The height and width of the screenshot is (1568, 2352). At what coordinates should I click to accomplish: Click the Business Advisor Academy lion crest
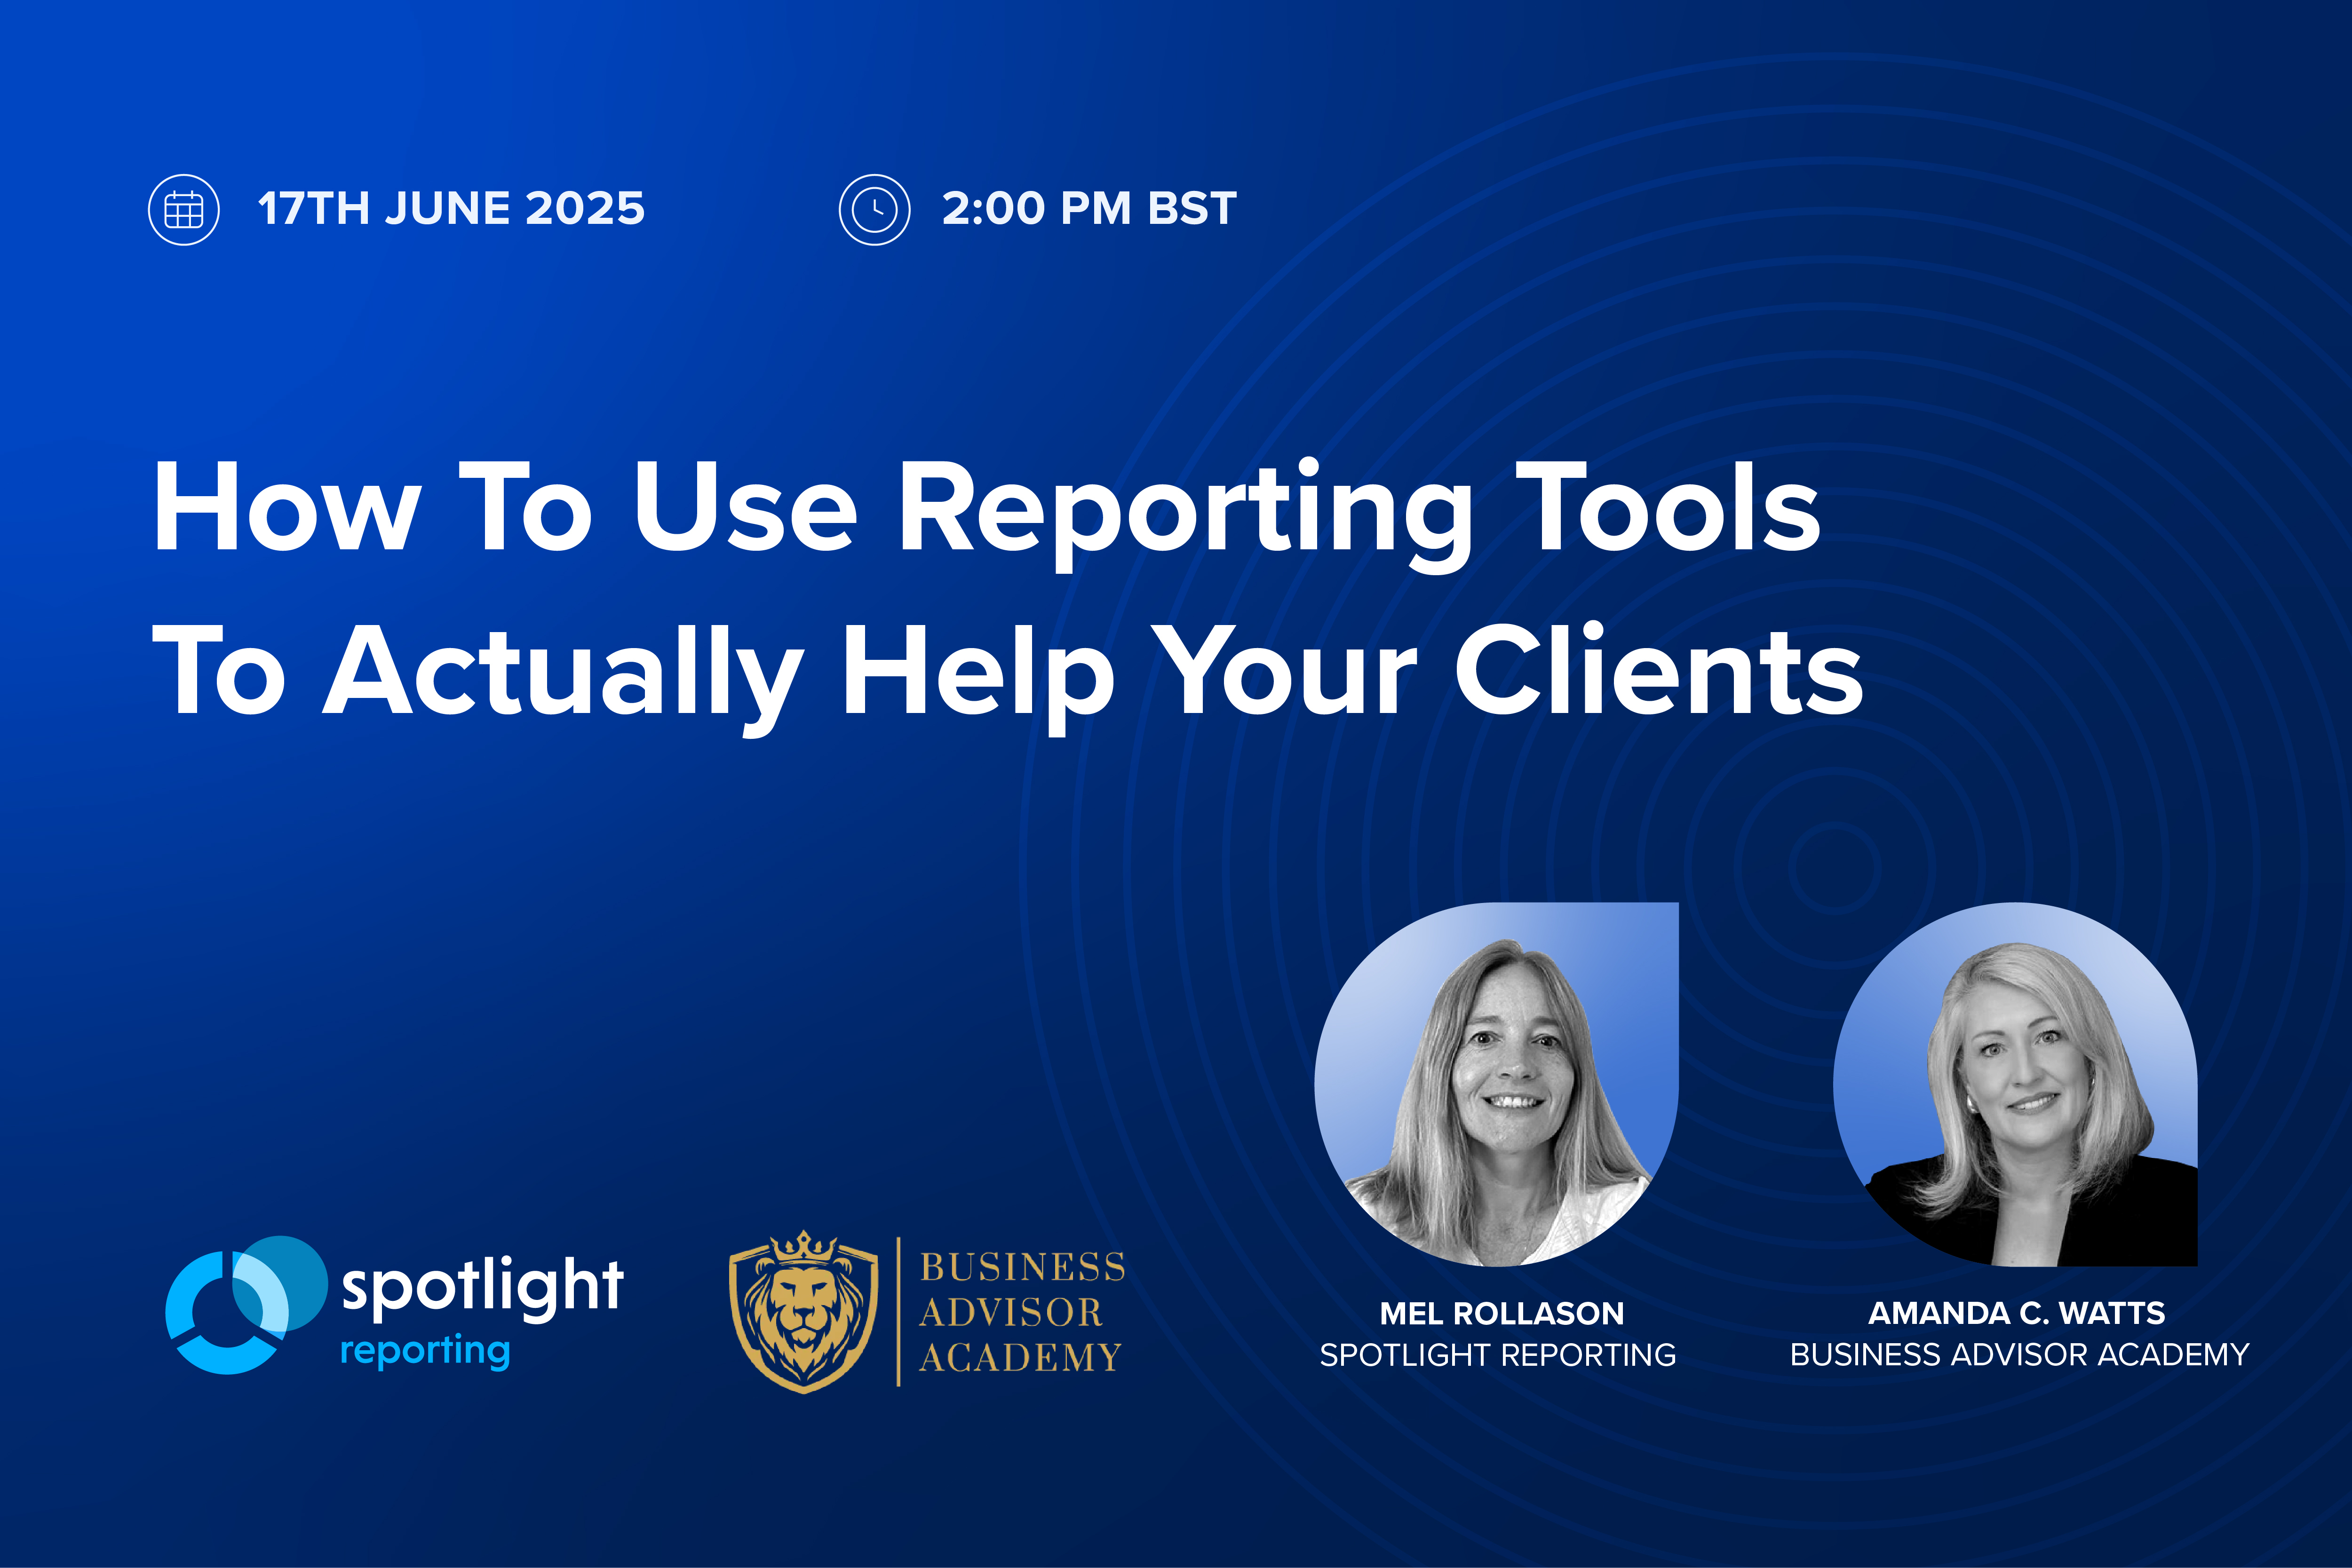point(804,1311)
